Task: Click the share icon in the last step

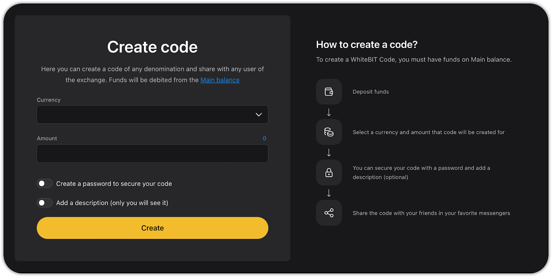Action: pos(329,213)
